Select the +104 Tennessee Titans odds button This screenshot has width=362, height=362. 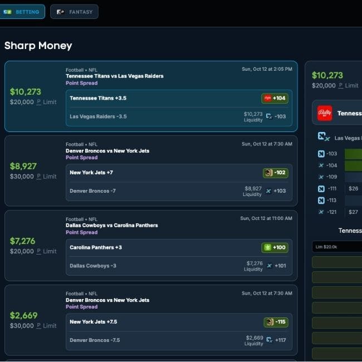tap(275, 98)
